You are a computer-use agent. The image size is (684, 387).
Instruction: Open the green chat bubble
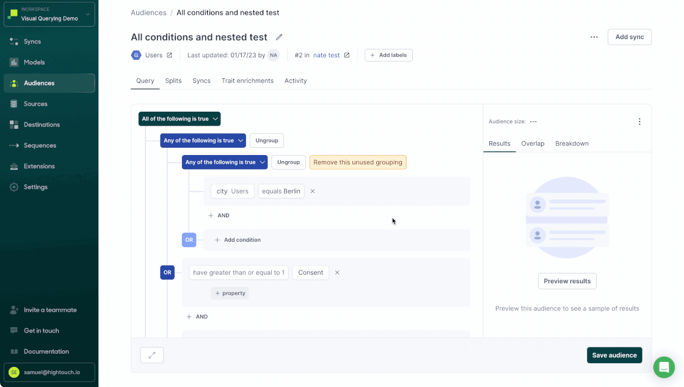click(664, 367)
